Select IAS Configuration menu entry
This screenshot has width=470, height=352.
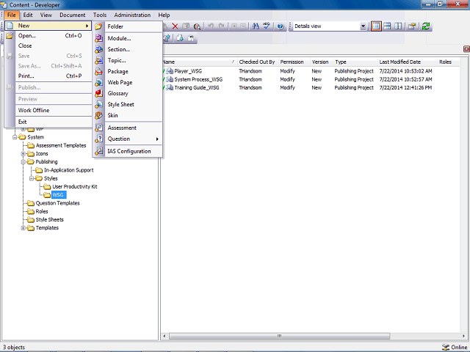coord(128,151)
